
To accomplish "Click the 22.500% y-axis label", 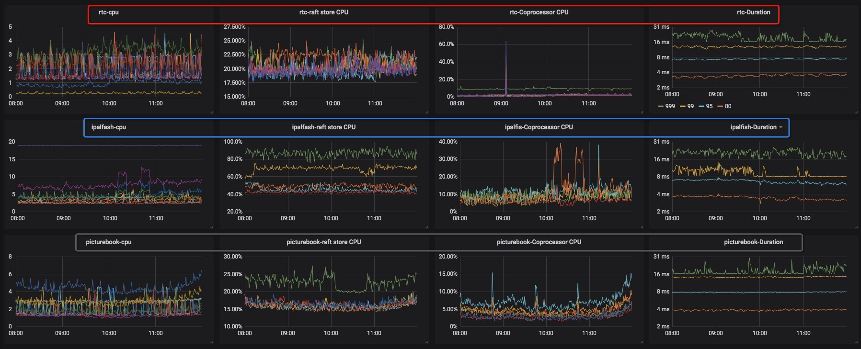I will (234, 55).
